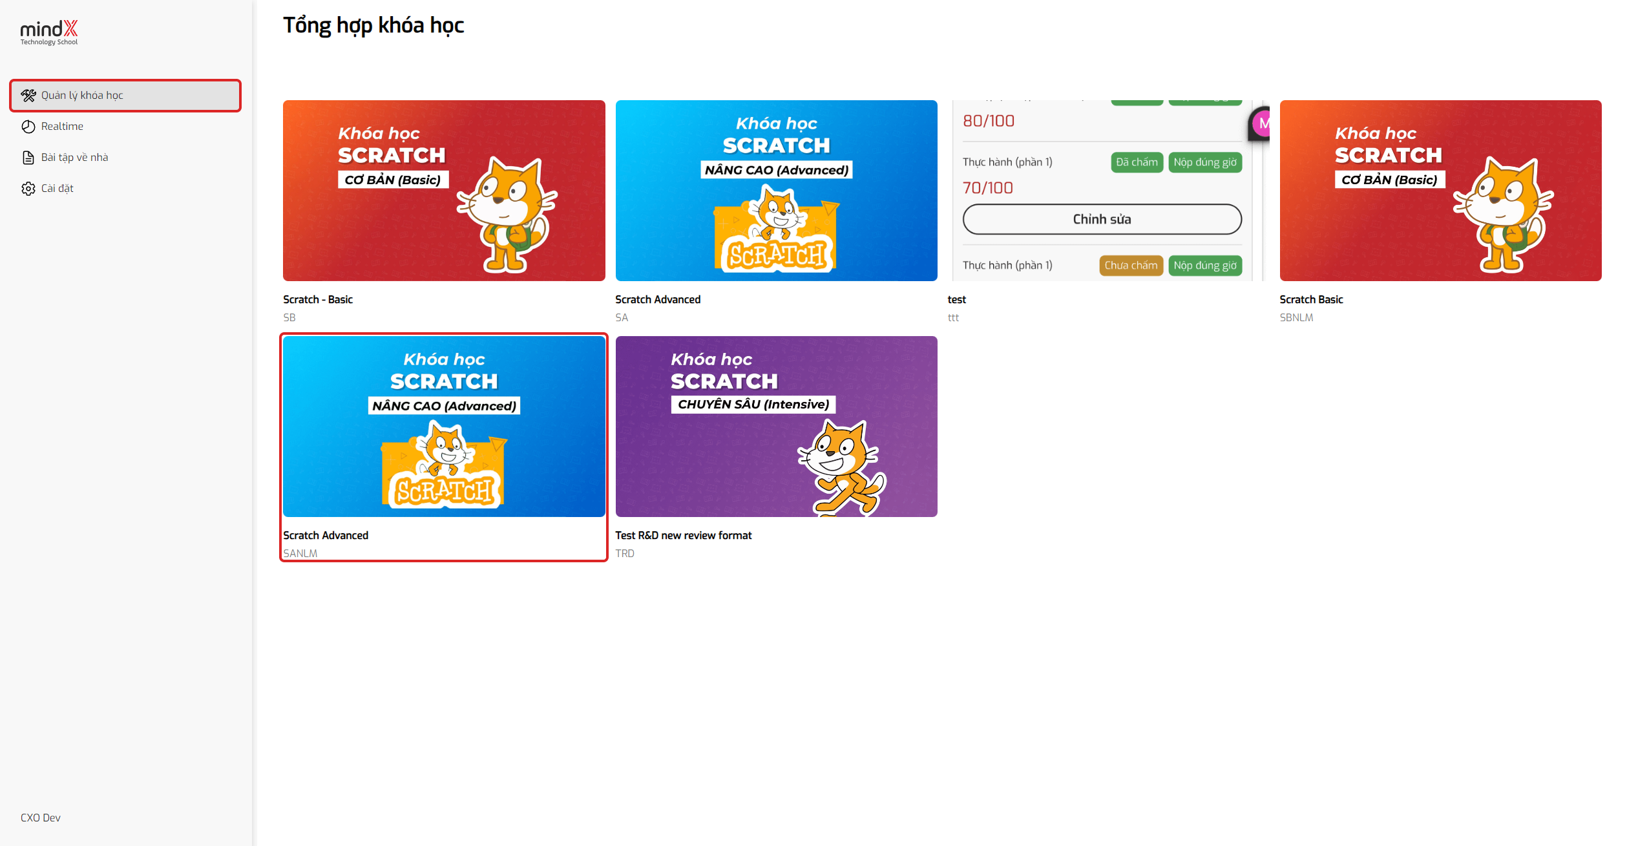1627x846 pixels.
Task: Click the SBNLM course code text
Action: click(x=1296, y=317)
